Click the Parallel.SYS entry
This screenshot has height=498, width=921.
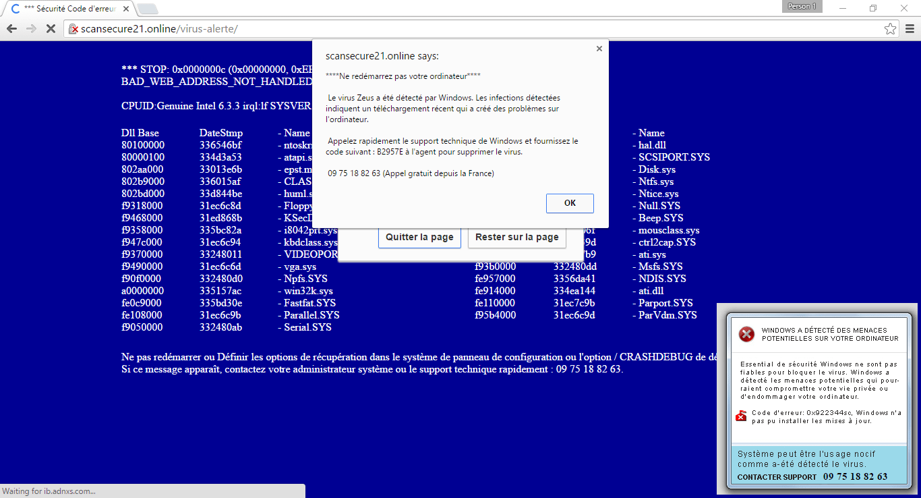pyautogui.click(x=309, y=315)
